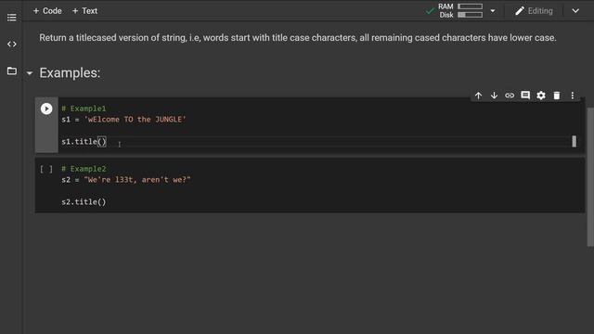The width and height of the screenshot is (594, 334).
Task: Delete the cell with trash icon
Action: point(557,96)
